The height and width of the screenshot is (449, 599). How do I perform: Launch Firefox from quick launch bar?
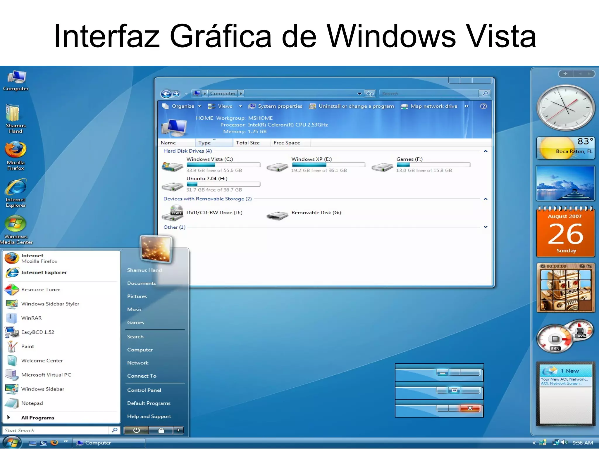(54, 443)
